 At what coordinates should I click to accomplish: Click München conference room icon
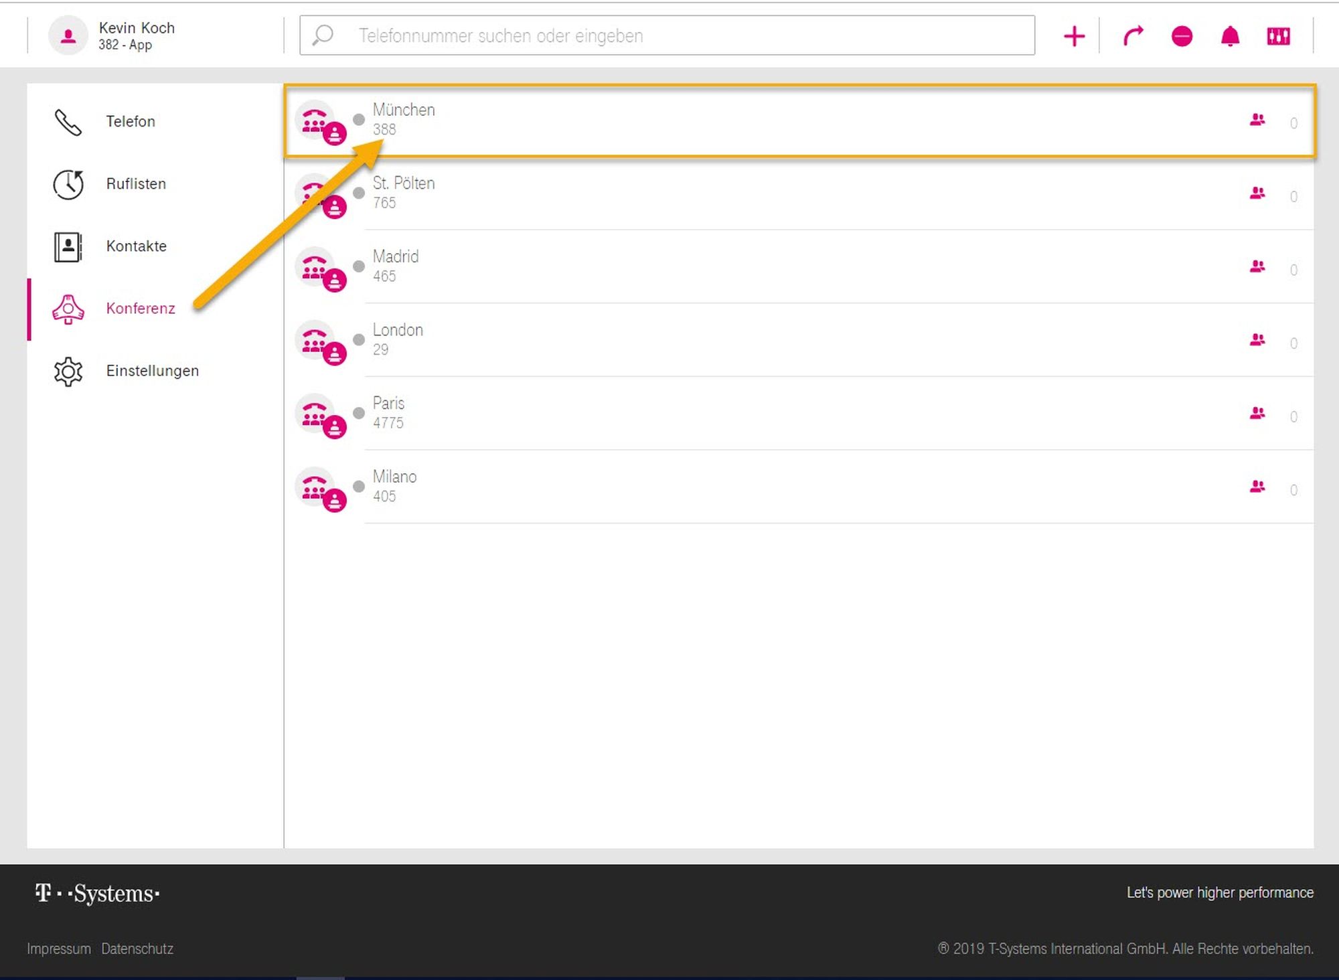pos(316,120)
